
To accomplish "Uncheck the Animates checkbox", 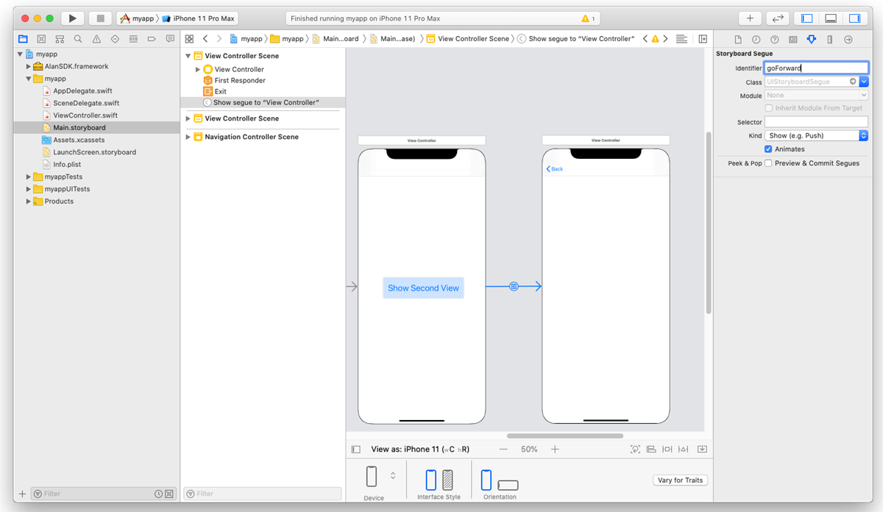I will pos(767,149).
